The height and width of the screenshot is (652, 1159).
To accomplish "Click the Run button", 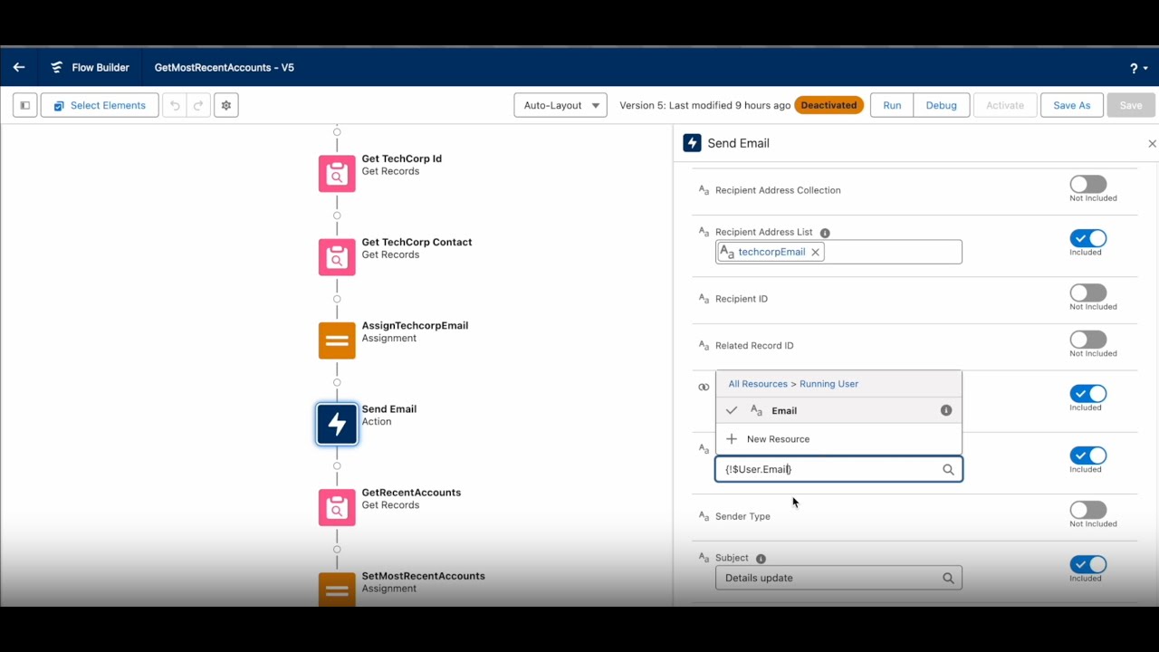I will 892,105.
